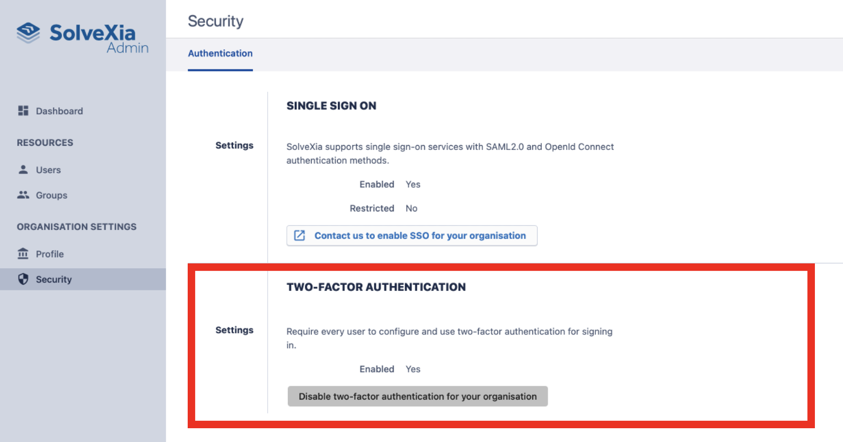Click the Restricted value No
The image size is (843, 442).
(411, 209)
